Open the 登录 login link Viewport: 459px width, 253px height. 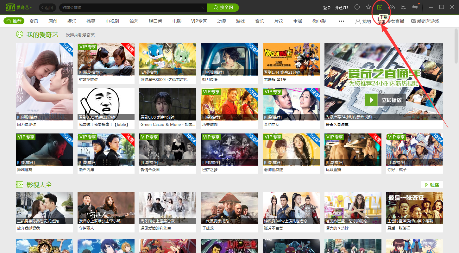327,8
